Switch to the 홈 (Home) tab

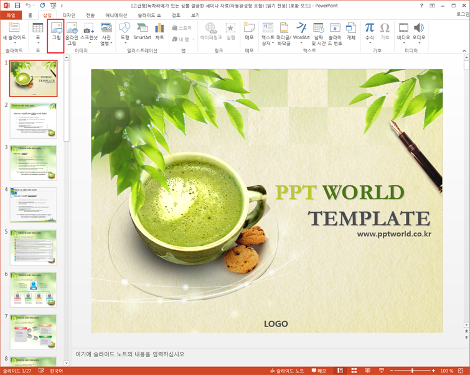[30, 16]
